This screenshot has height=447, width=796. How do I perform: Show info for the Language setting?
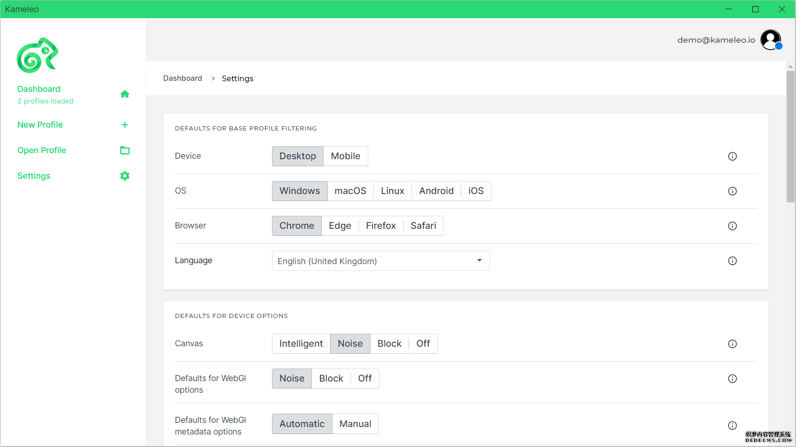(x=732, y=261)
